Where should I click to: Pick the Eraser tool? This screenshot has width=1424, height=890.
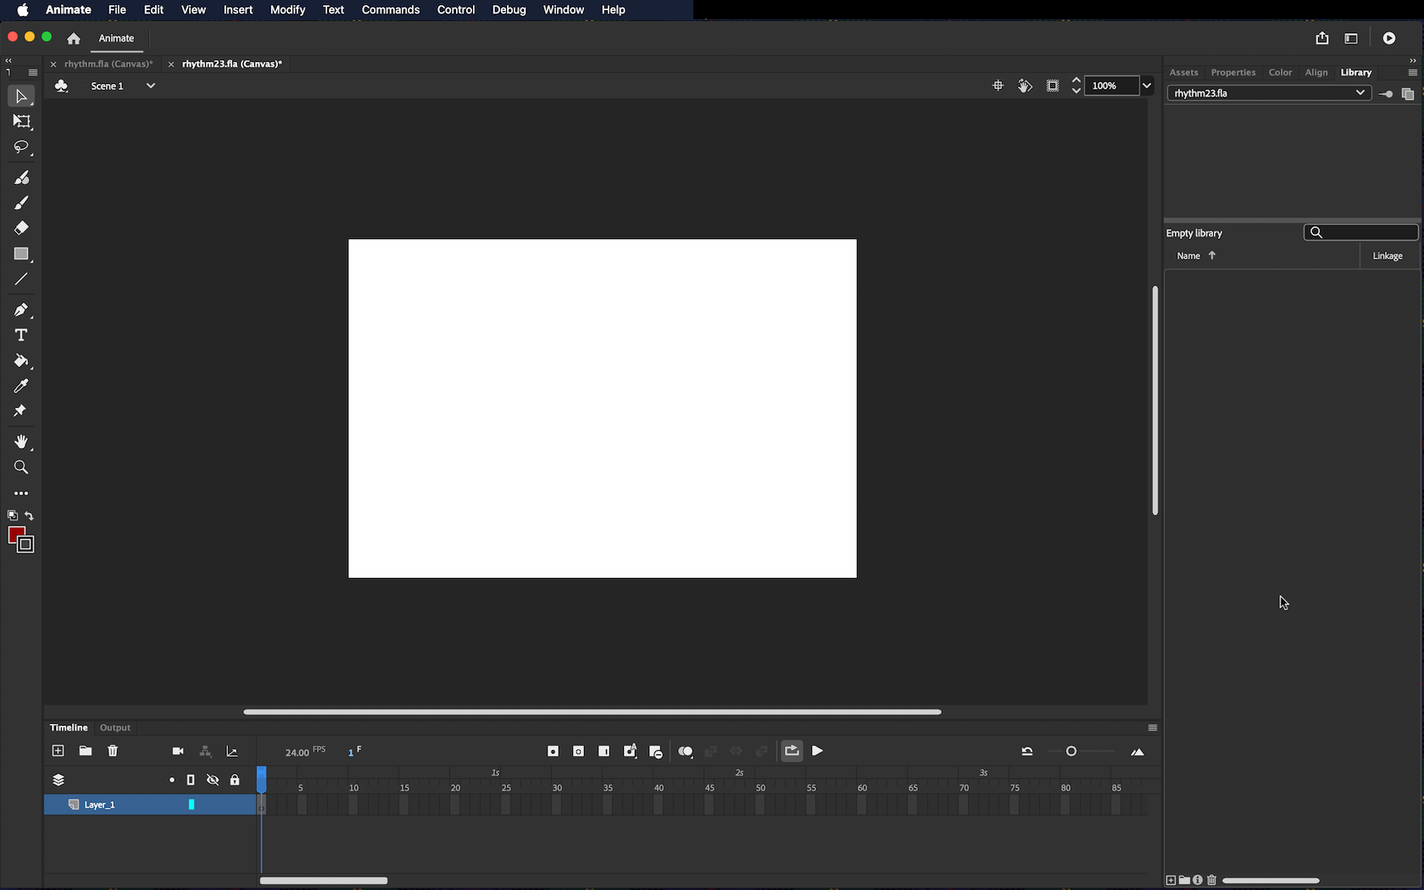(x=22, y=228)
